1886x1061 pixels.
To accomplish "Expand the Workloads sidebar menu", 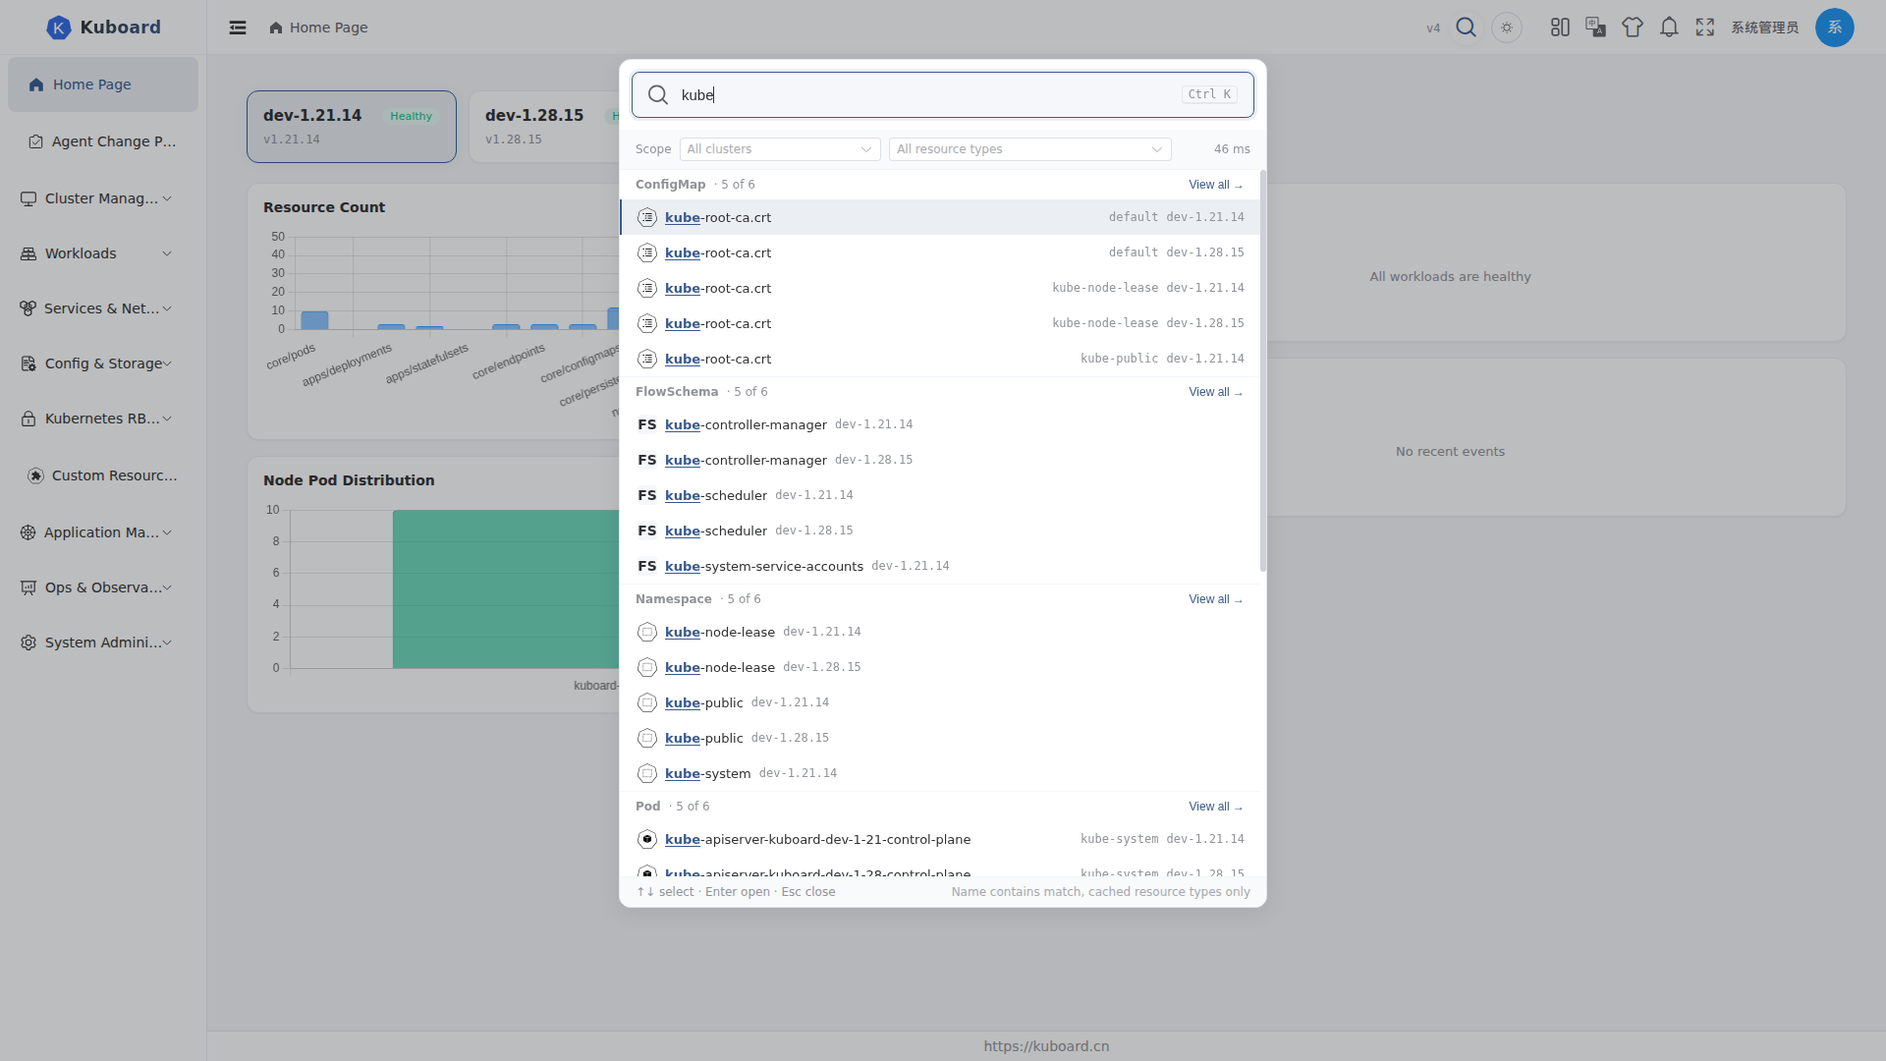I will (103, 253).
